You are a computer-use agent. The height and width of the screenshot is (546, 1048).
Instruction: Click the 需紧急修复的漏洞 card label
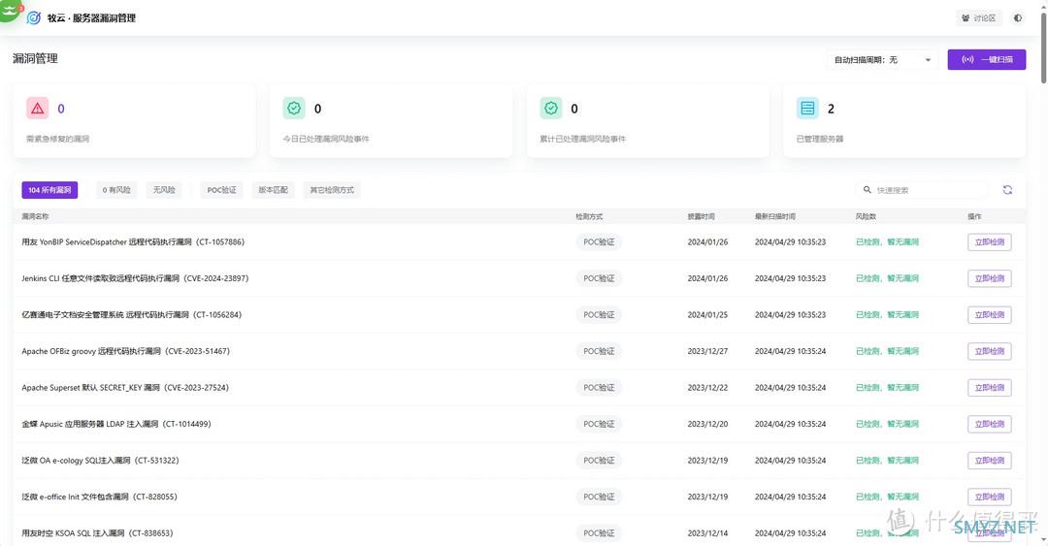57,139
